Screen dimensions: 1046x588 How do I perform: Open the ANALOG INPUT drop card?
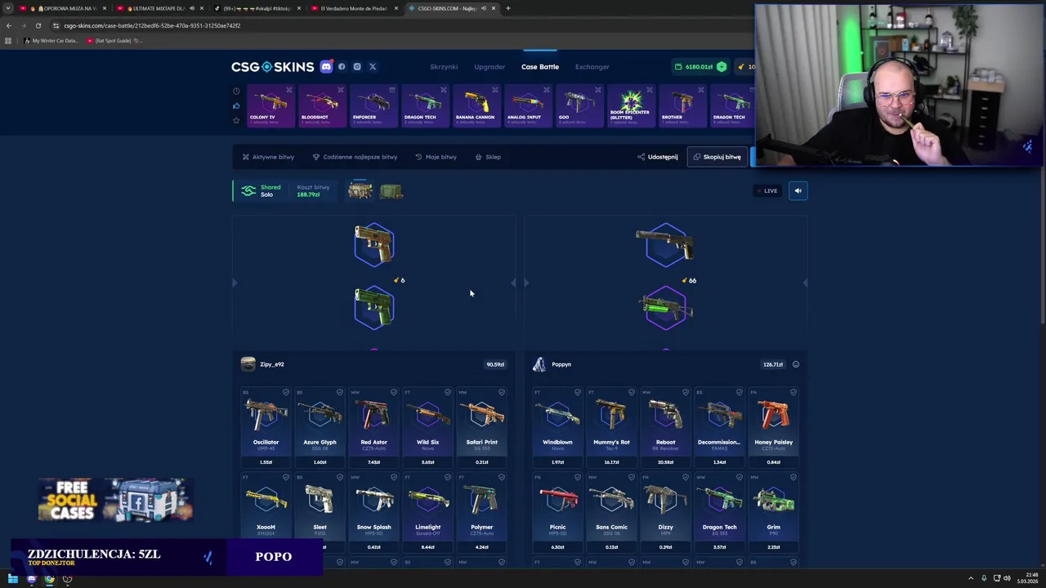click(527, 106)
